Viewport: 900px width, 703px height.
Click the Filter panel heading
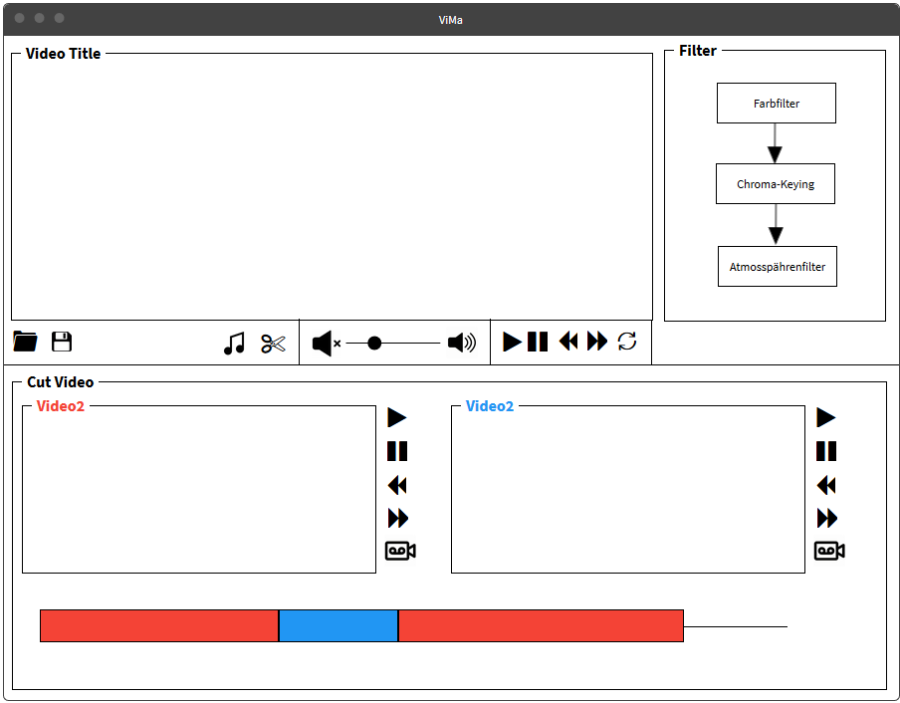(x=697, y=51)
